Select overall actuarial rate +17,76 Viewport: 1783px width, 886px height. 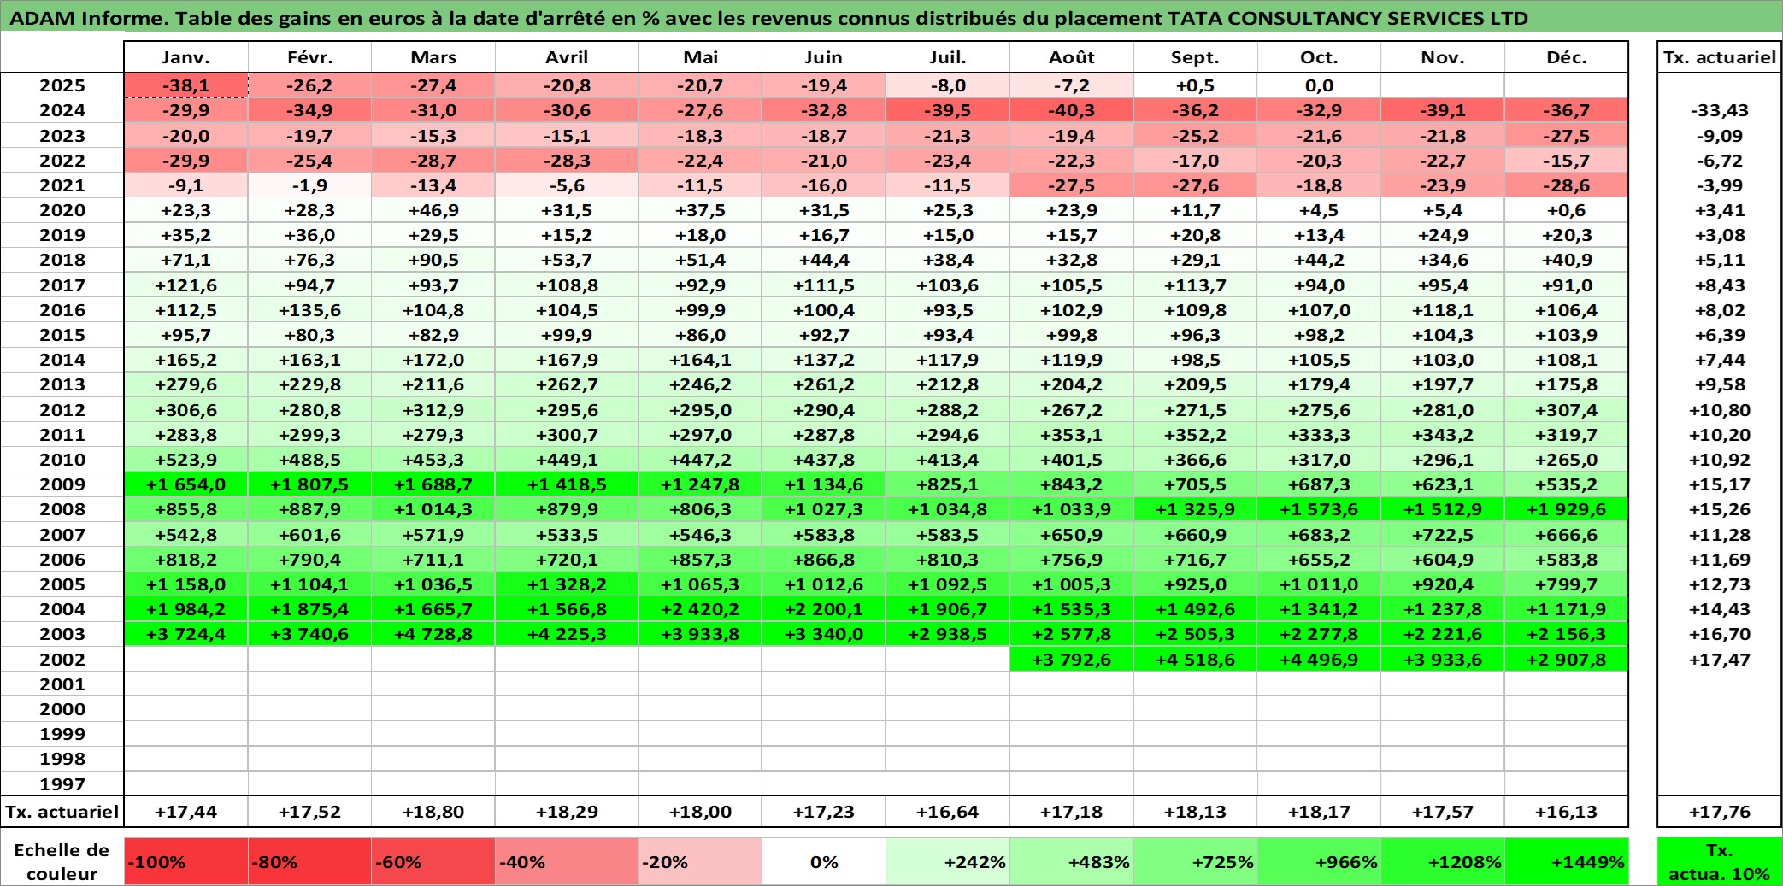pyautogui.click(x=1720, y=812)
